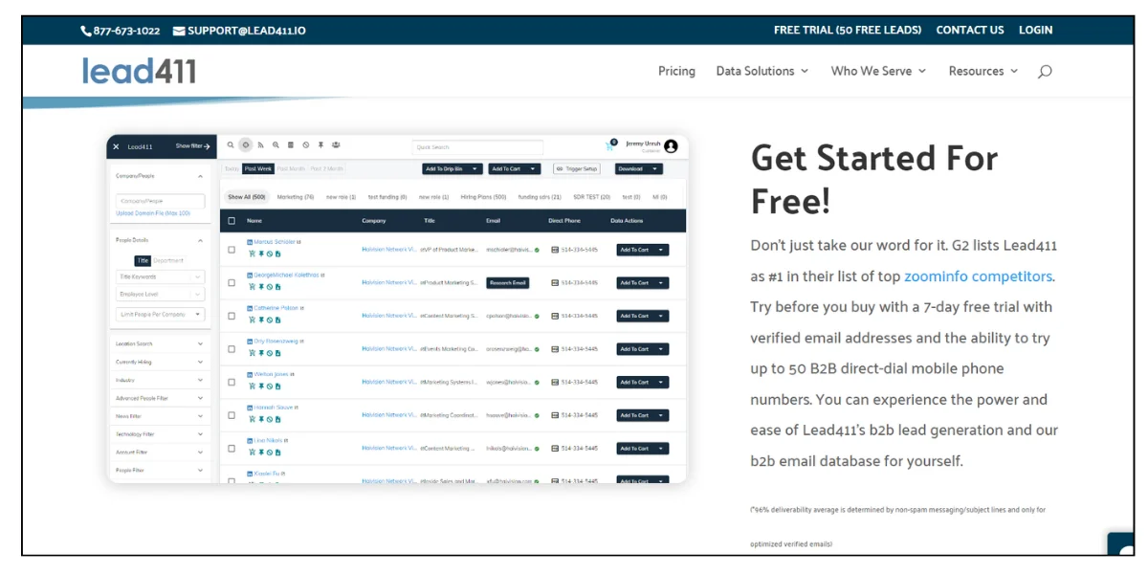Click LinkedIn icon next to Marcus Schioler

250,242
